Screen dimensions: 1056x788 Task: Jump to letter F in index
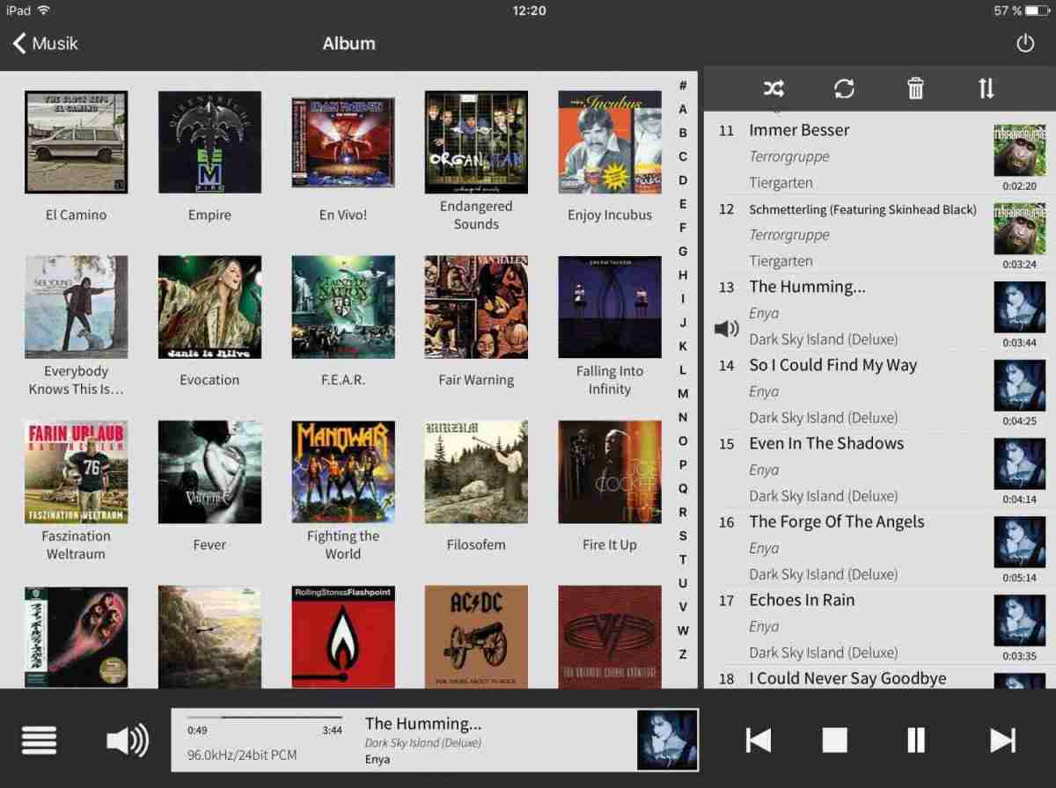(x=683, y=228)
